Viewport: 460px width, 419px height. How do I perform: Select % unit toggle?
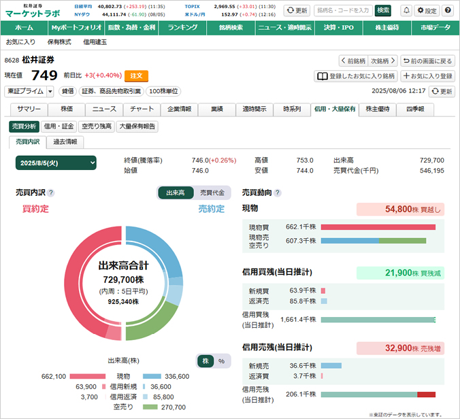[221, 361]
